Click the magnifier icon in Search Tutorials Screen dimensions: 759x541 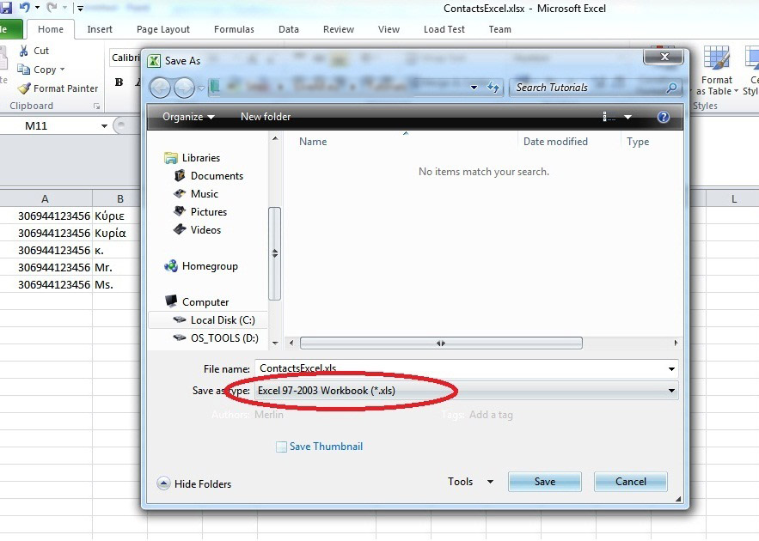pos(671,88)
